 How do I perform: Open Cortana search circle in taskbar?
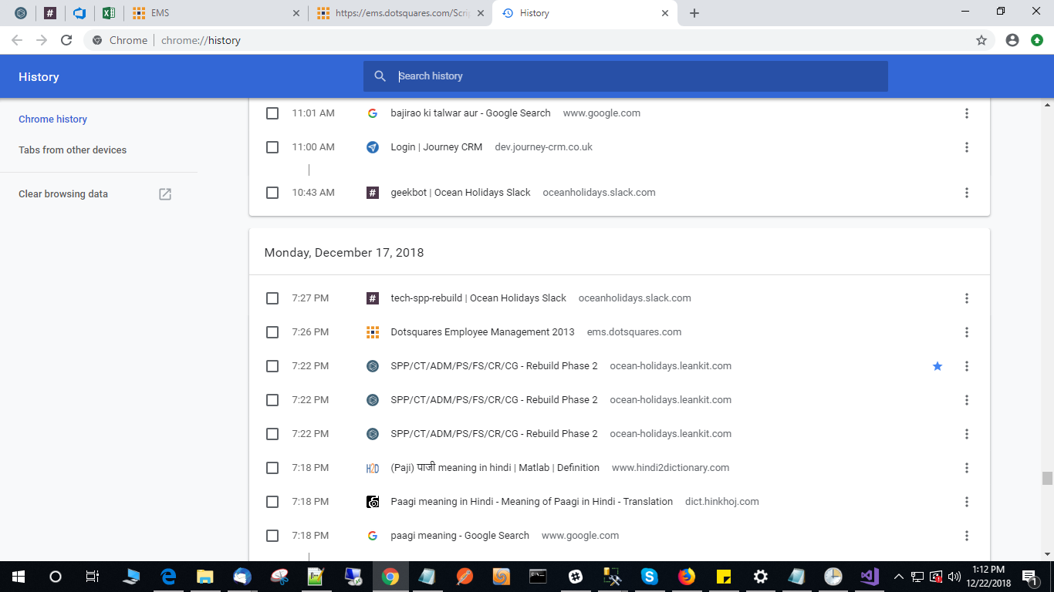pos(55,577)
